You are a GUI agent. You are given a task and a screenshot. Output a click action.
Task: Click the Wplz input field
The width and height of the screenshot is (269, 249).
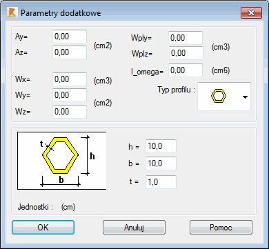point(186,53)
